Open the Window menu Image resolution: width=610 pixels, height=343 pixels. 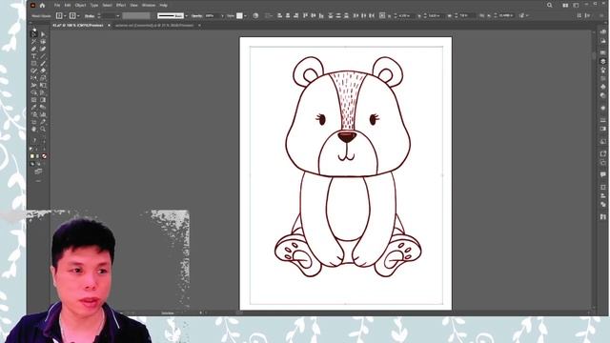[x=149, y=6]
